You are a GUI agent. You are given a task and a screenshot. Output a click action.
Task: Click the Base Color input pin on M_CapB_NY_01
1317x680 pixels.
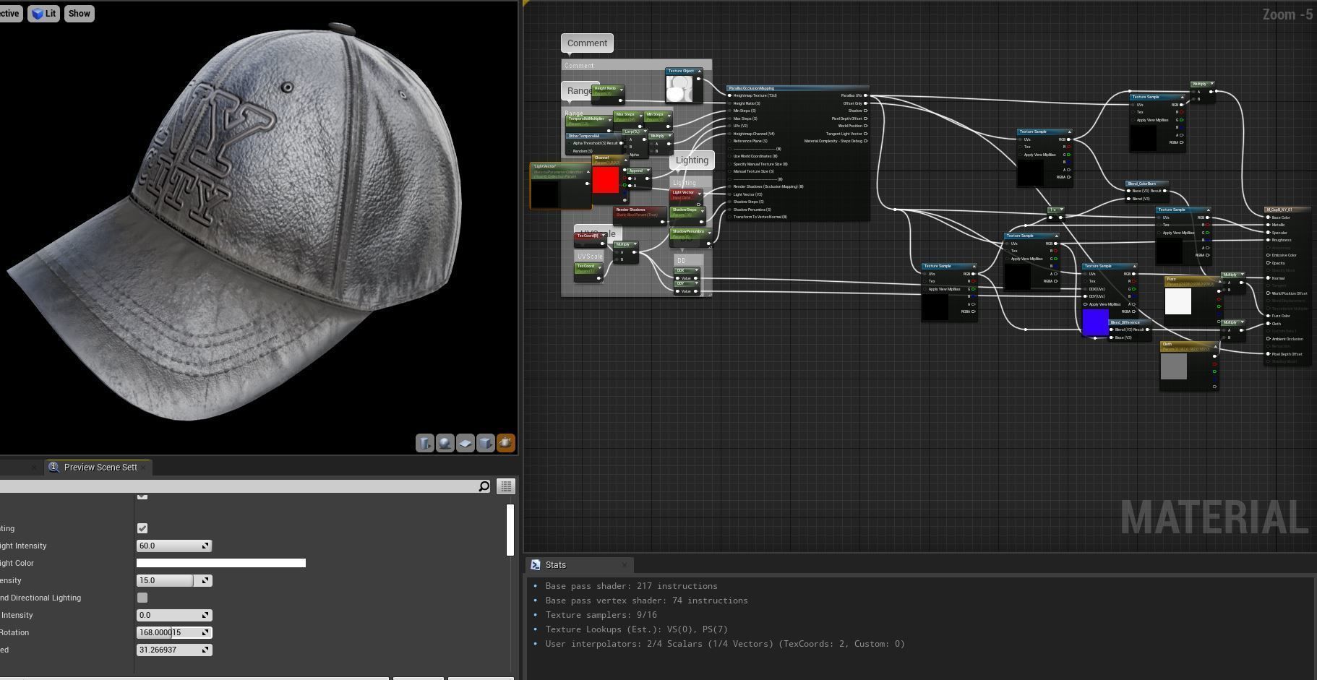[1268, 218]
